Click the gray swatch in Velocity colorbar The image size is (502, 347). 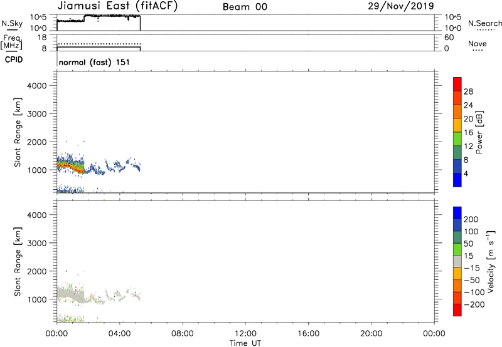pyautogui.click(x=457, y=261)
